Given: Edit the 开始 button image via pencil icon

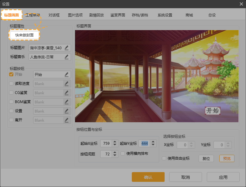Looking at the screenshot, I should (67, 74).
